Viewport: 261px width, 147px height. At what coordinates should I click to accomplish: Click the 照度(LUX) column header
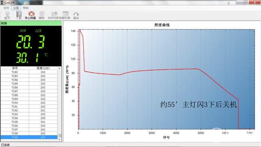tap(43, 68)
